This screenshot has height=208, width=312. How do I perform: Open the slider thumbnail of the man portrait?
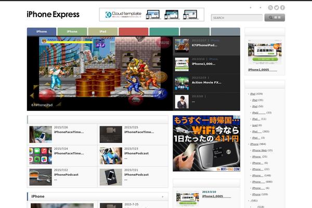(x=181, y=102)
